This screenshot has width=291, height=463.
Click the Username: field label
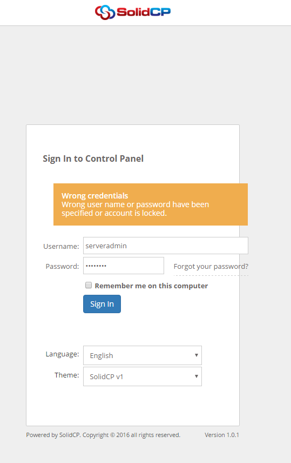61,246
